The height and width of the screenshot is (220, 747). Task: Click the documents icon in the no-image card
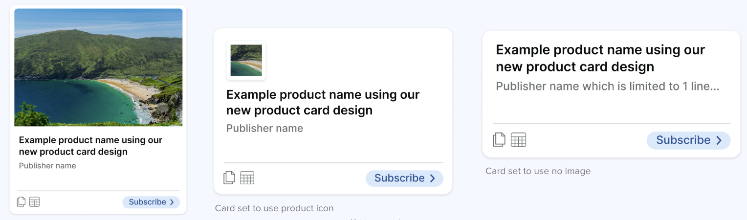pyautogui.click(x=499, y=140)
